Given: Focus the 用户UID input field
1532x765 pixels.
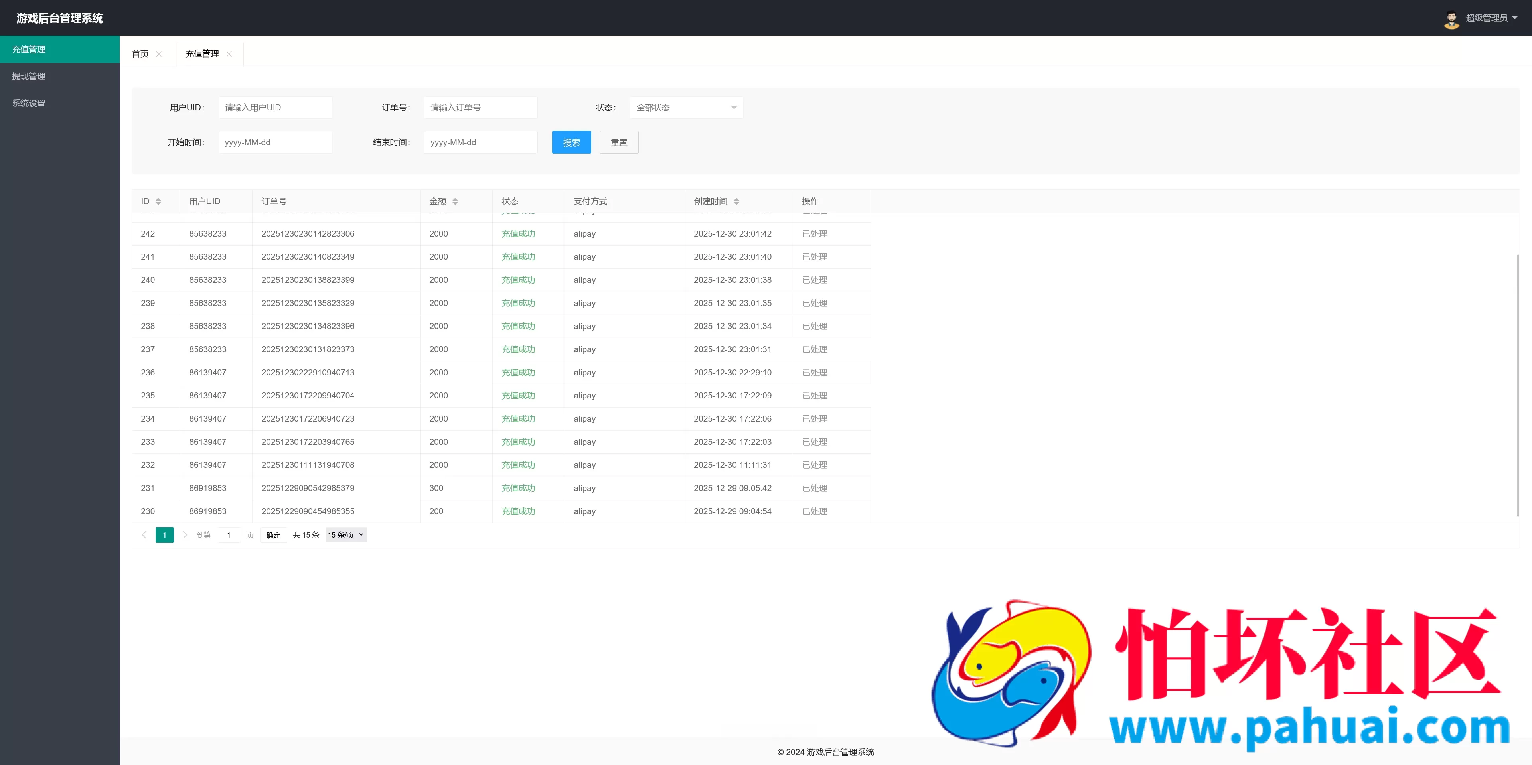Looking at the screenshot, I should (x=275, y=108).
